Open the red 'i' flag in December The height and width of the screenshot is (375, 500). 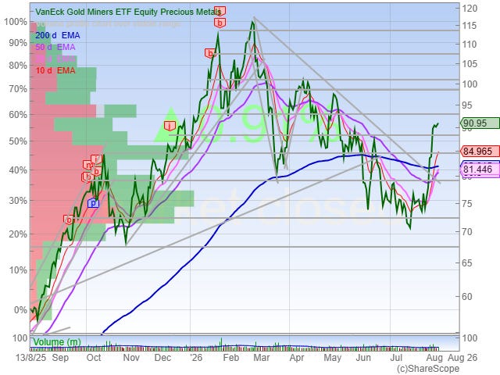pyautogui.click(x=170, y=126)
